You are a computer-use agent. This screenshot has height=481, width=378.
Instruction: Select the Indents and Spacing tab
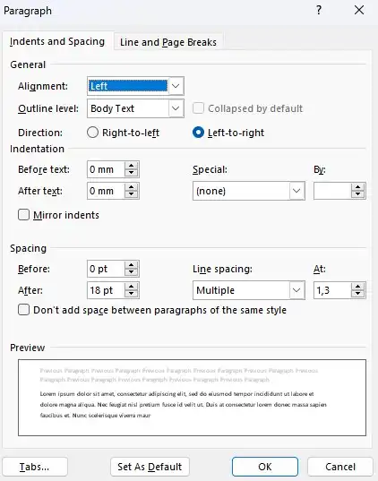tap(57, 41)
